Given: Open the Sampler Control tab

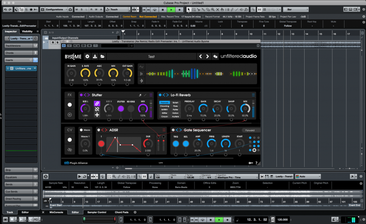Looking at the screenshot, I should (x=96, y=212).
